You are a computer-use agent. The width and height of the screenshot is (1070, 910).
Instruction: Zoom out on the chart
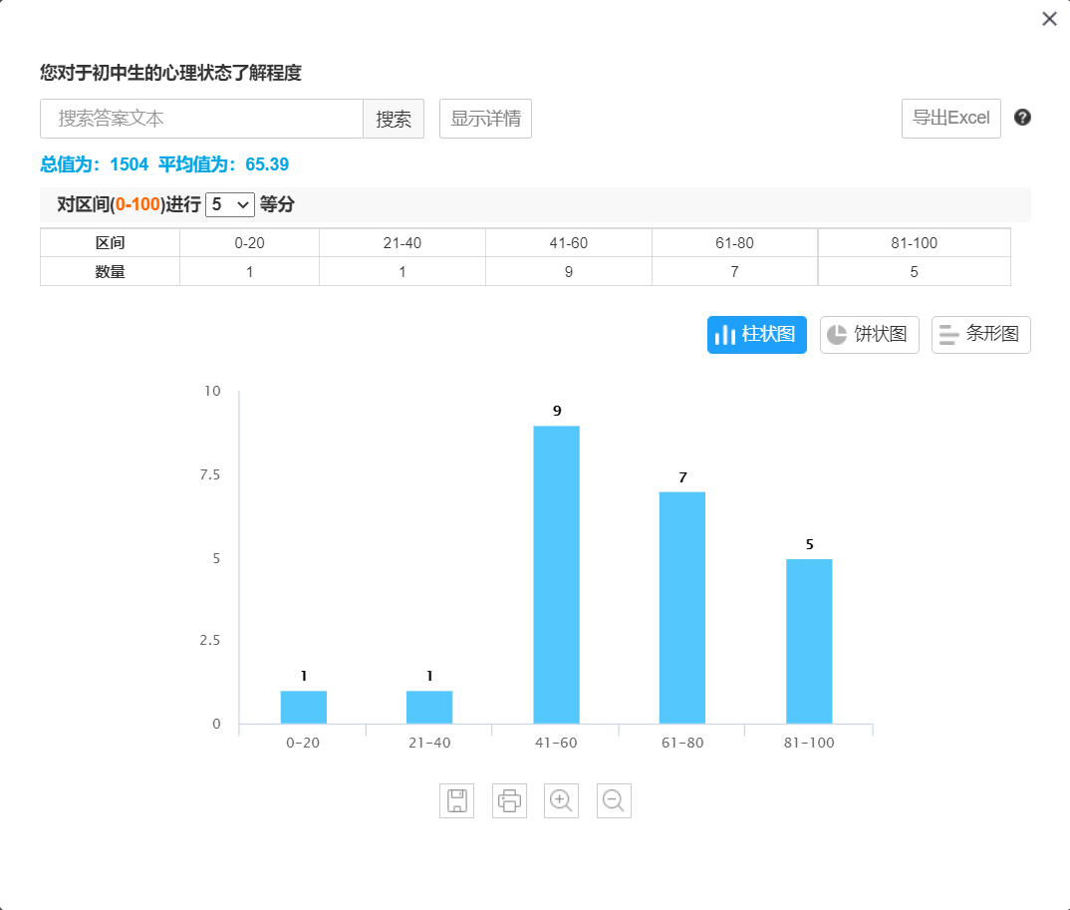614,800
